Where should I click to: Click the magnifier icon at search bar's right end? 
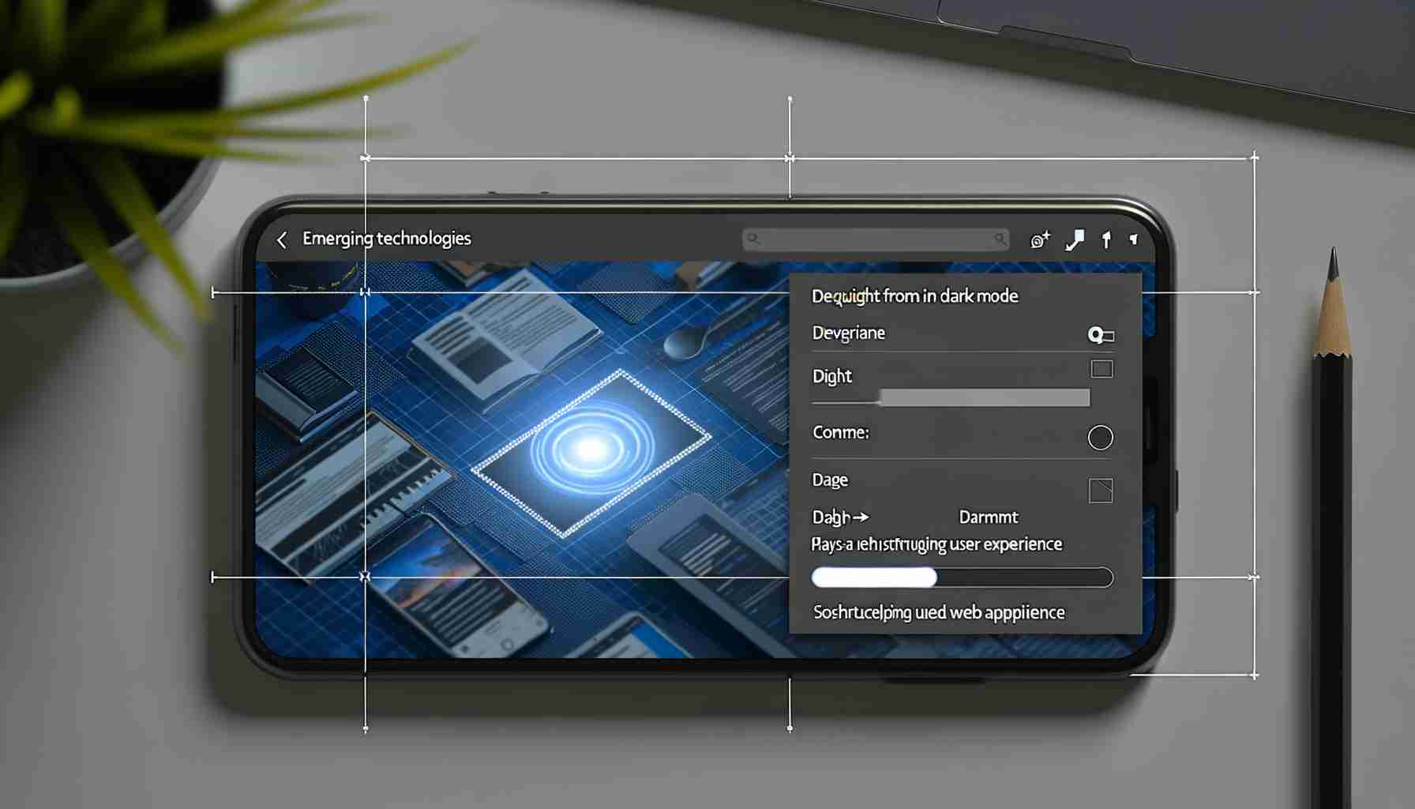pos(1000,239)
